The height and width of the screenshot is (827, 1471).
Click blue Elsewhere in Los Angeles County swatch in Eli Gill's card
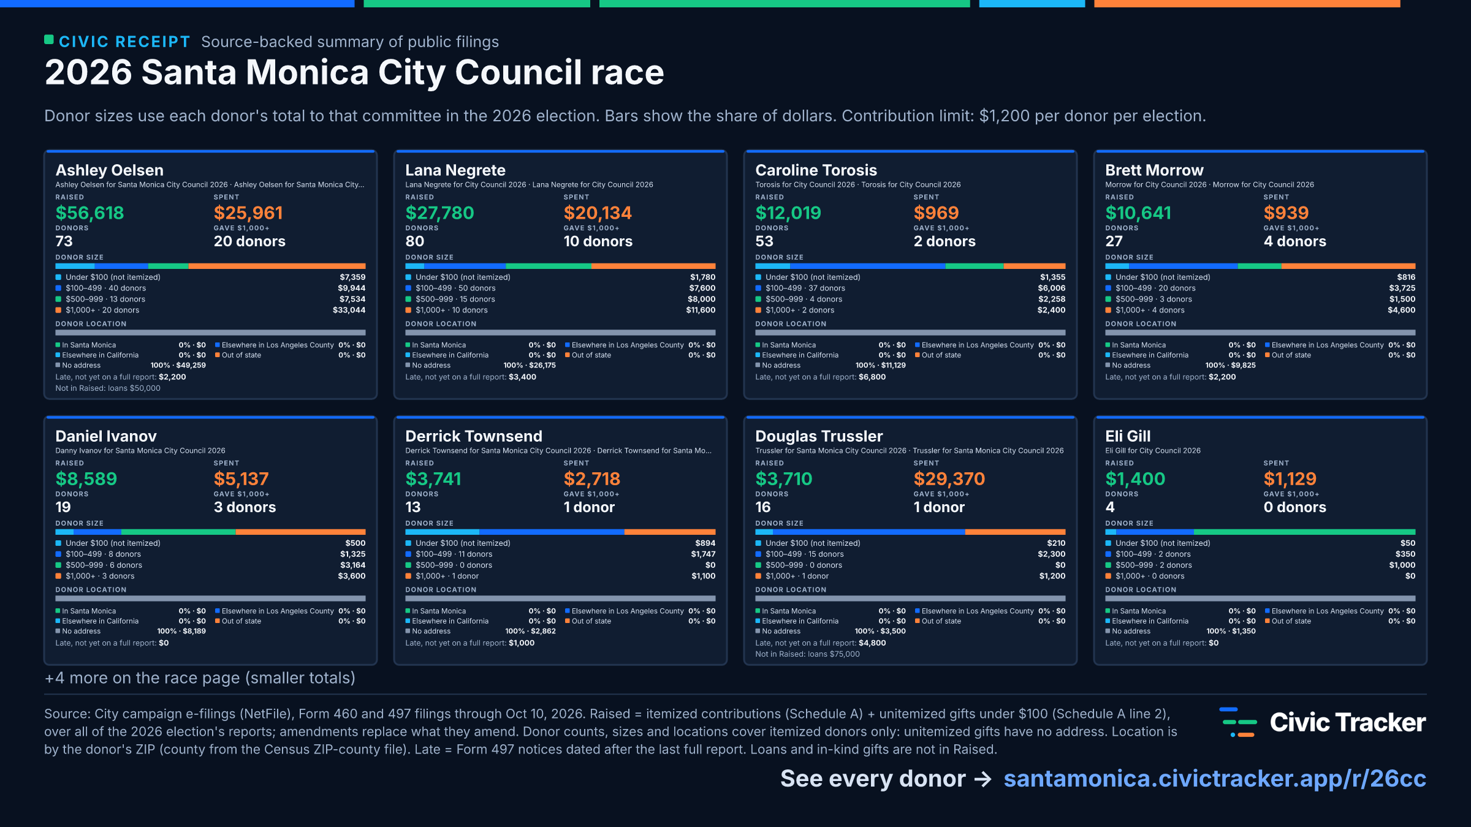coord(1268,611)
